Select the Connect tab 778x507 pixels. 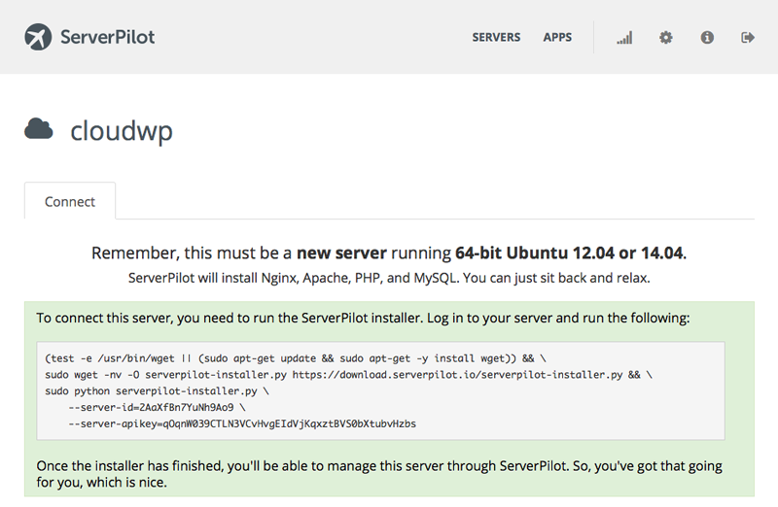tap(70, 201)
